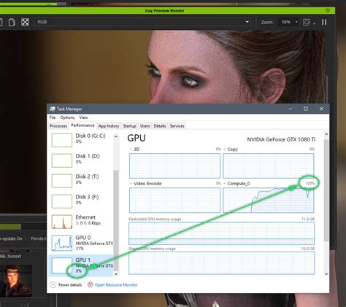Click GPU pane scrollbar up arrow
Screen dimensions: 346x307
click(x=326, y=134)
